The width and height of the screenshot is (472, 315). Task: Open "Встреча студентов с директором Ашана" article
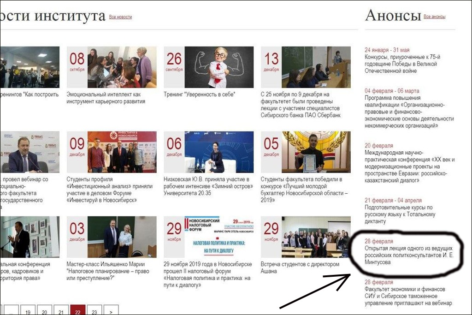coord(300,267)
